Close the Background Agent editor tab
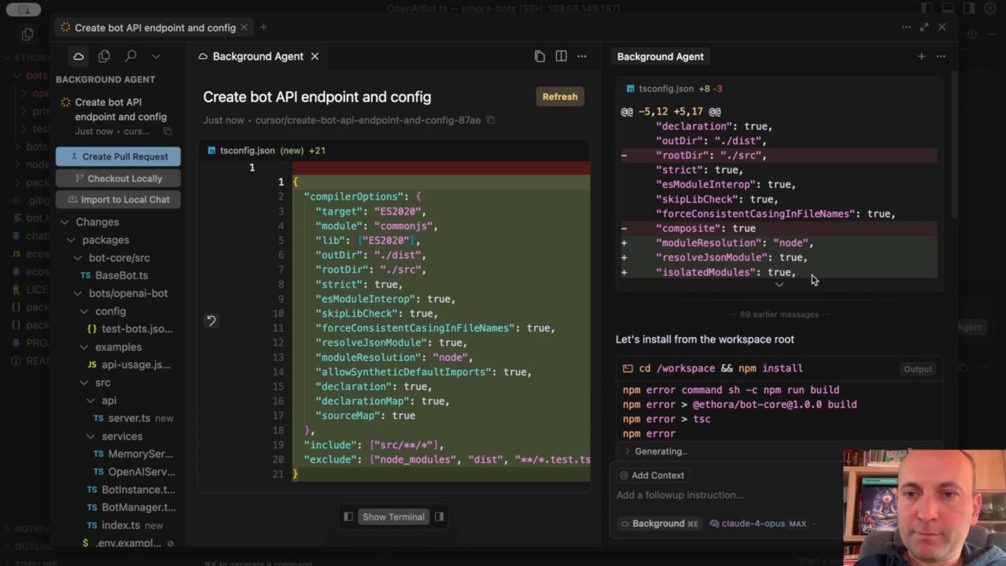The image size is (1006, 566). click(315, 57)
